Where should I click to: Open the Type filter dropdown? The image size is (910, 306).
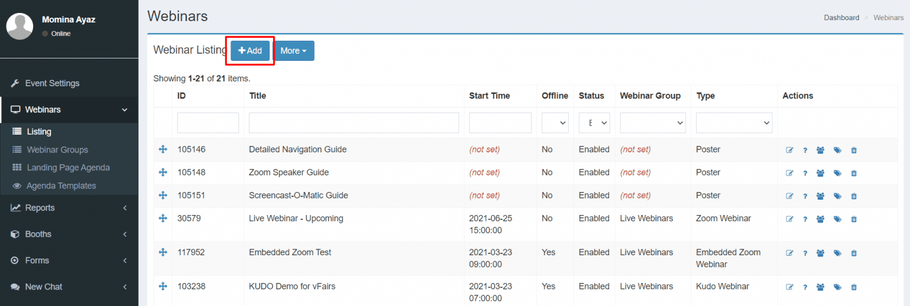pyautogui.click(x=733, y=123)
